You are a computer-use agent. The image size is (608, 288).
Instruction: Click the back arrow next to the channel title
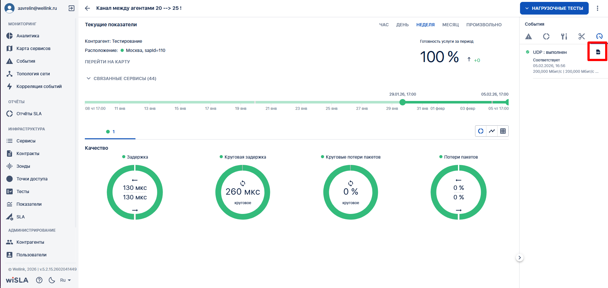[88, 8]
